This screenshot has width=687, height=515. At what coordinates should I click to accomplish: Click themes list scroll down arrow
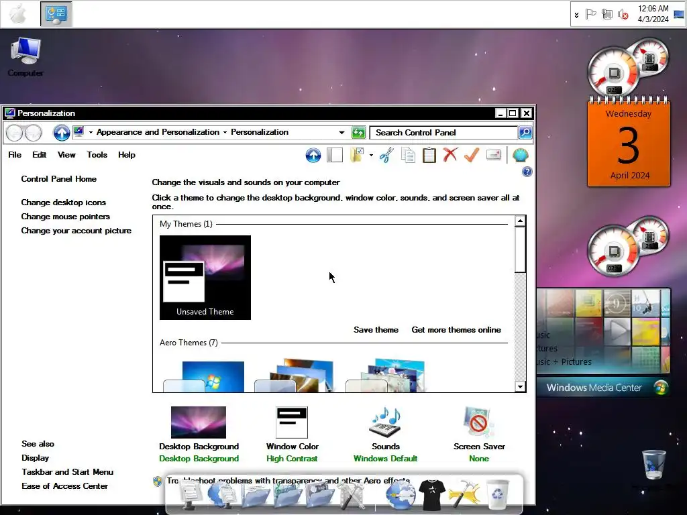pos(520,386)
